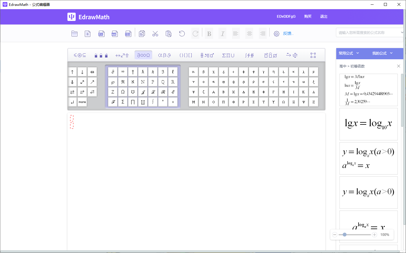Export formula as Pic image
This screenshot has width=406, height=253.
pos(101,34)
